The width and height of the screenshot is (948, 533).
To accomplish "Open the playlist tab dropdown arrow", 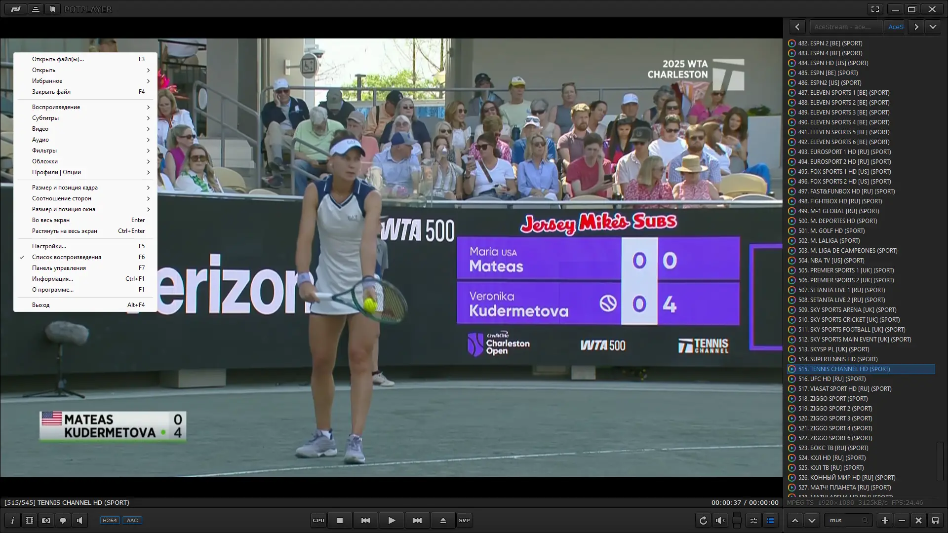I will (x=933, y=27).
